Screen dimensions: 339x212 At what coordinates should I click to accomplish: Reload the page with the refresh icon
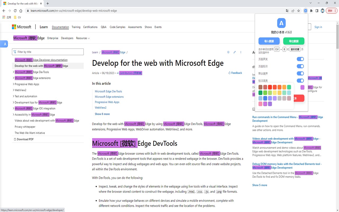(15, 11)
